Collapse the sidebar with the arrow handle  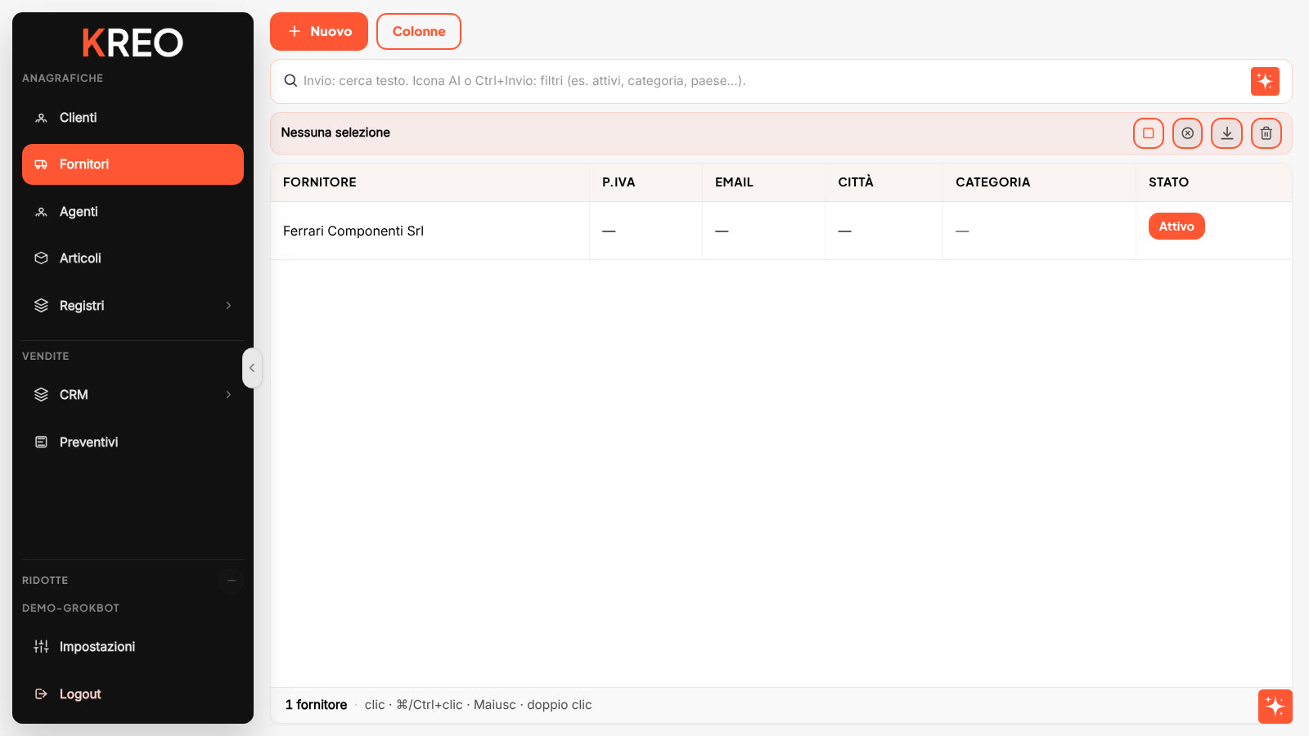coord(252,368)
